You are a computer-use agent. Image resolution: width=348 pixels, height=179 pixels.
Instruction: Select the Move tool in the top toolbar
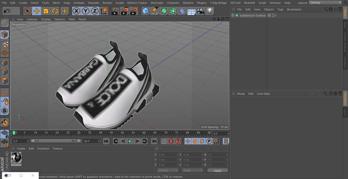[37, 11]
